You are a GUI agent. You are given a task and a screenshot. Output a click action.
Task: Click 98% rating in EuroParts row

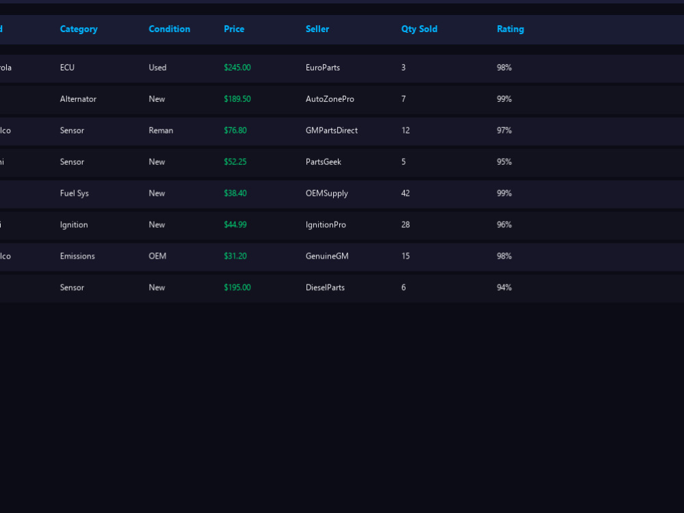coord(504,68)
